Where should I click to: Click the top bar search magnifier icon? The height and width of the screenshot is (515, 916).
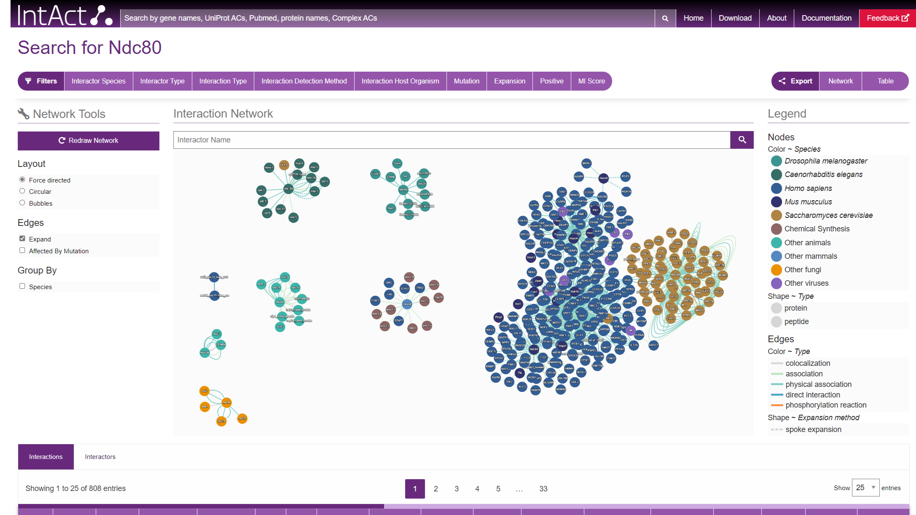point(665,18)
